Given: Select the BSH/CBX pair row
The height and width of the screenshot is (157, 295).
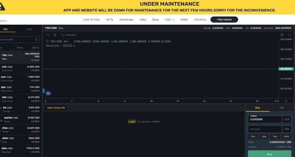Looking at the screenshot, I should tap(20, 150).
